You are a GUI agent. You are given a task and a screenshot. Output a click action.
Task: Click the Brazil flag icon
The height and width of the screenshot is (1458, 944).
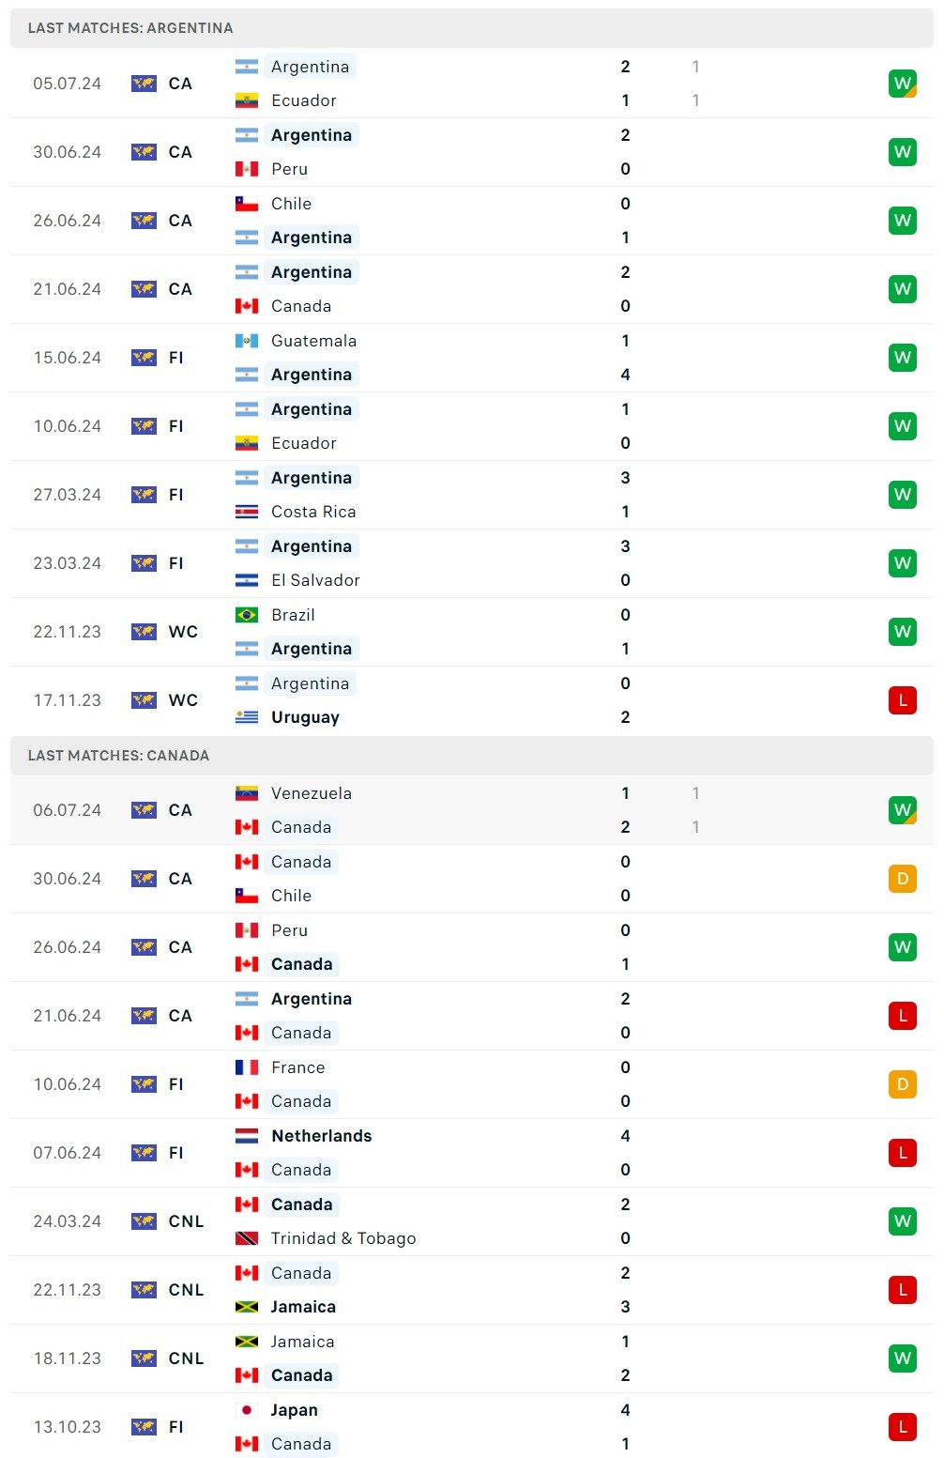tap(247, 615)
